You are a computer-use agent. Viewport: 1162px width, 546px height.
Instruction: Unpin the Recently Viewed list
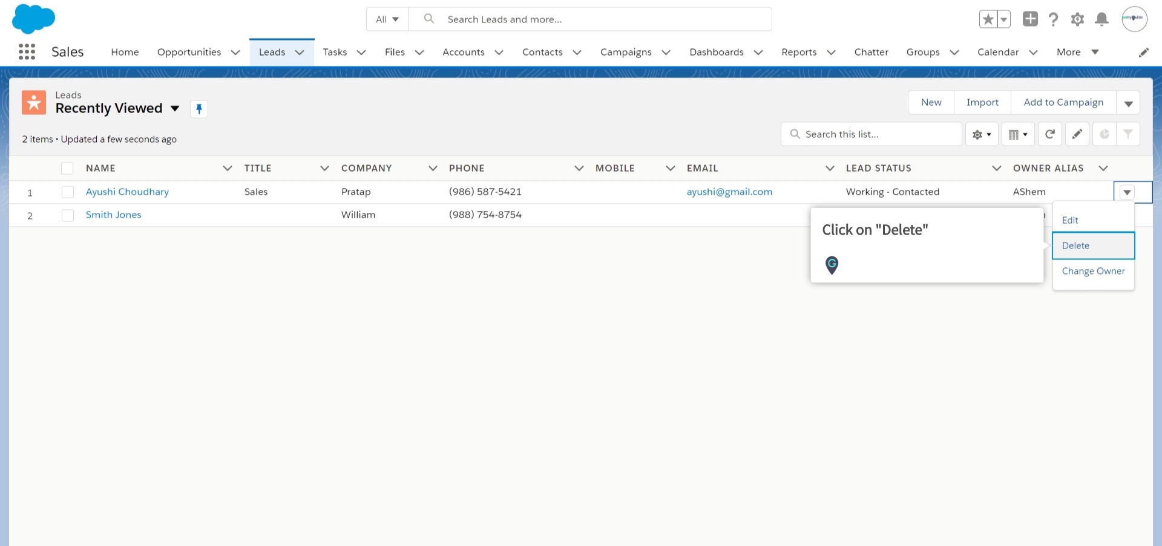(199, 109)
